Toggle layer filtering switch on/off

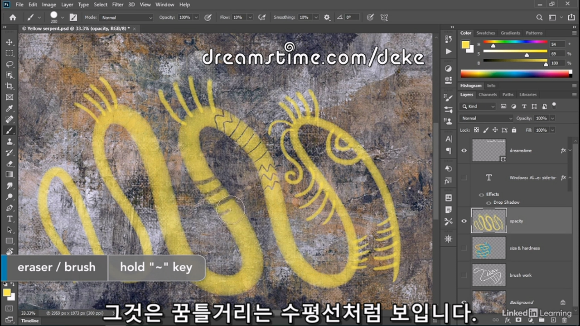(554, 106)
